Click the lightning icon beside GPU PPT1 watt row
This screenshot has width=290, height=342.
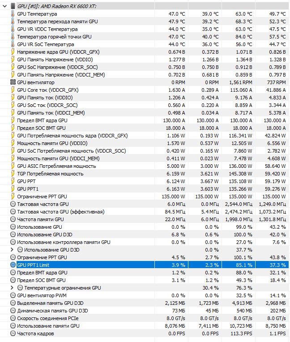13,189
